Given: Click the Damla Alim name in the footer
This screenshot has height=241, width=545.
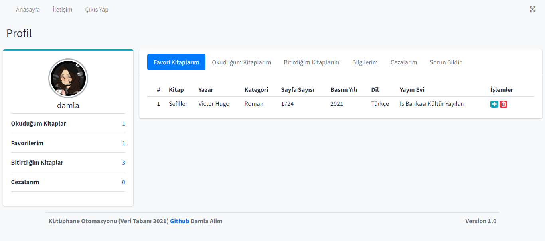Looking at the screenshot, I should (x=207, y=221).
